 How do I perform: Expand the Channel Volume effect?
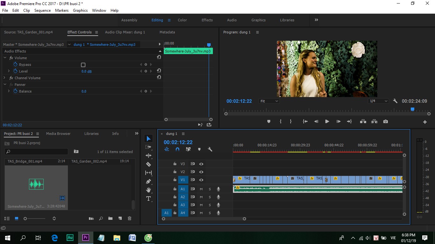pyautogui.click(x=4, y=78)
